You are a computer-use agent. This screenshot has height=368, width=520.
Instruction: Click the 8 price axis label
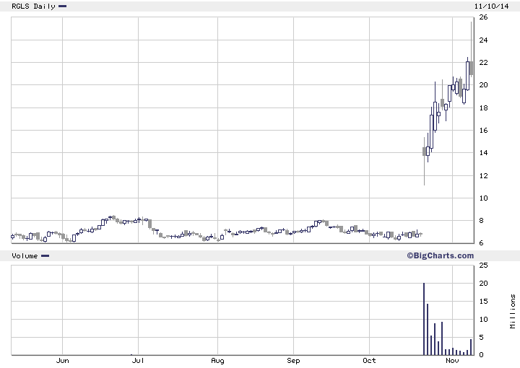click(482, 221)
